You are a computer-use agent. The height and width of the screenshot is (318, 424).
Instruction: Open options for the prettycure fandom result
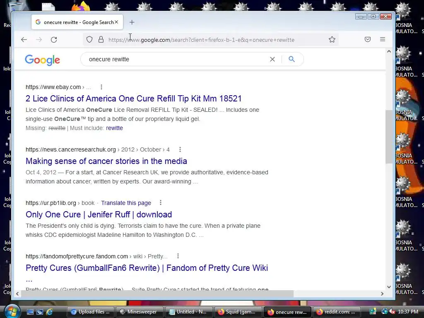pyautogui.click(x=178, y=256)
